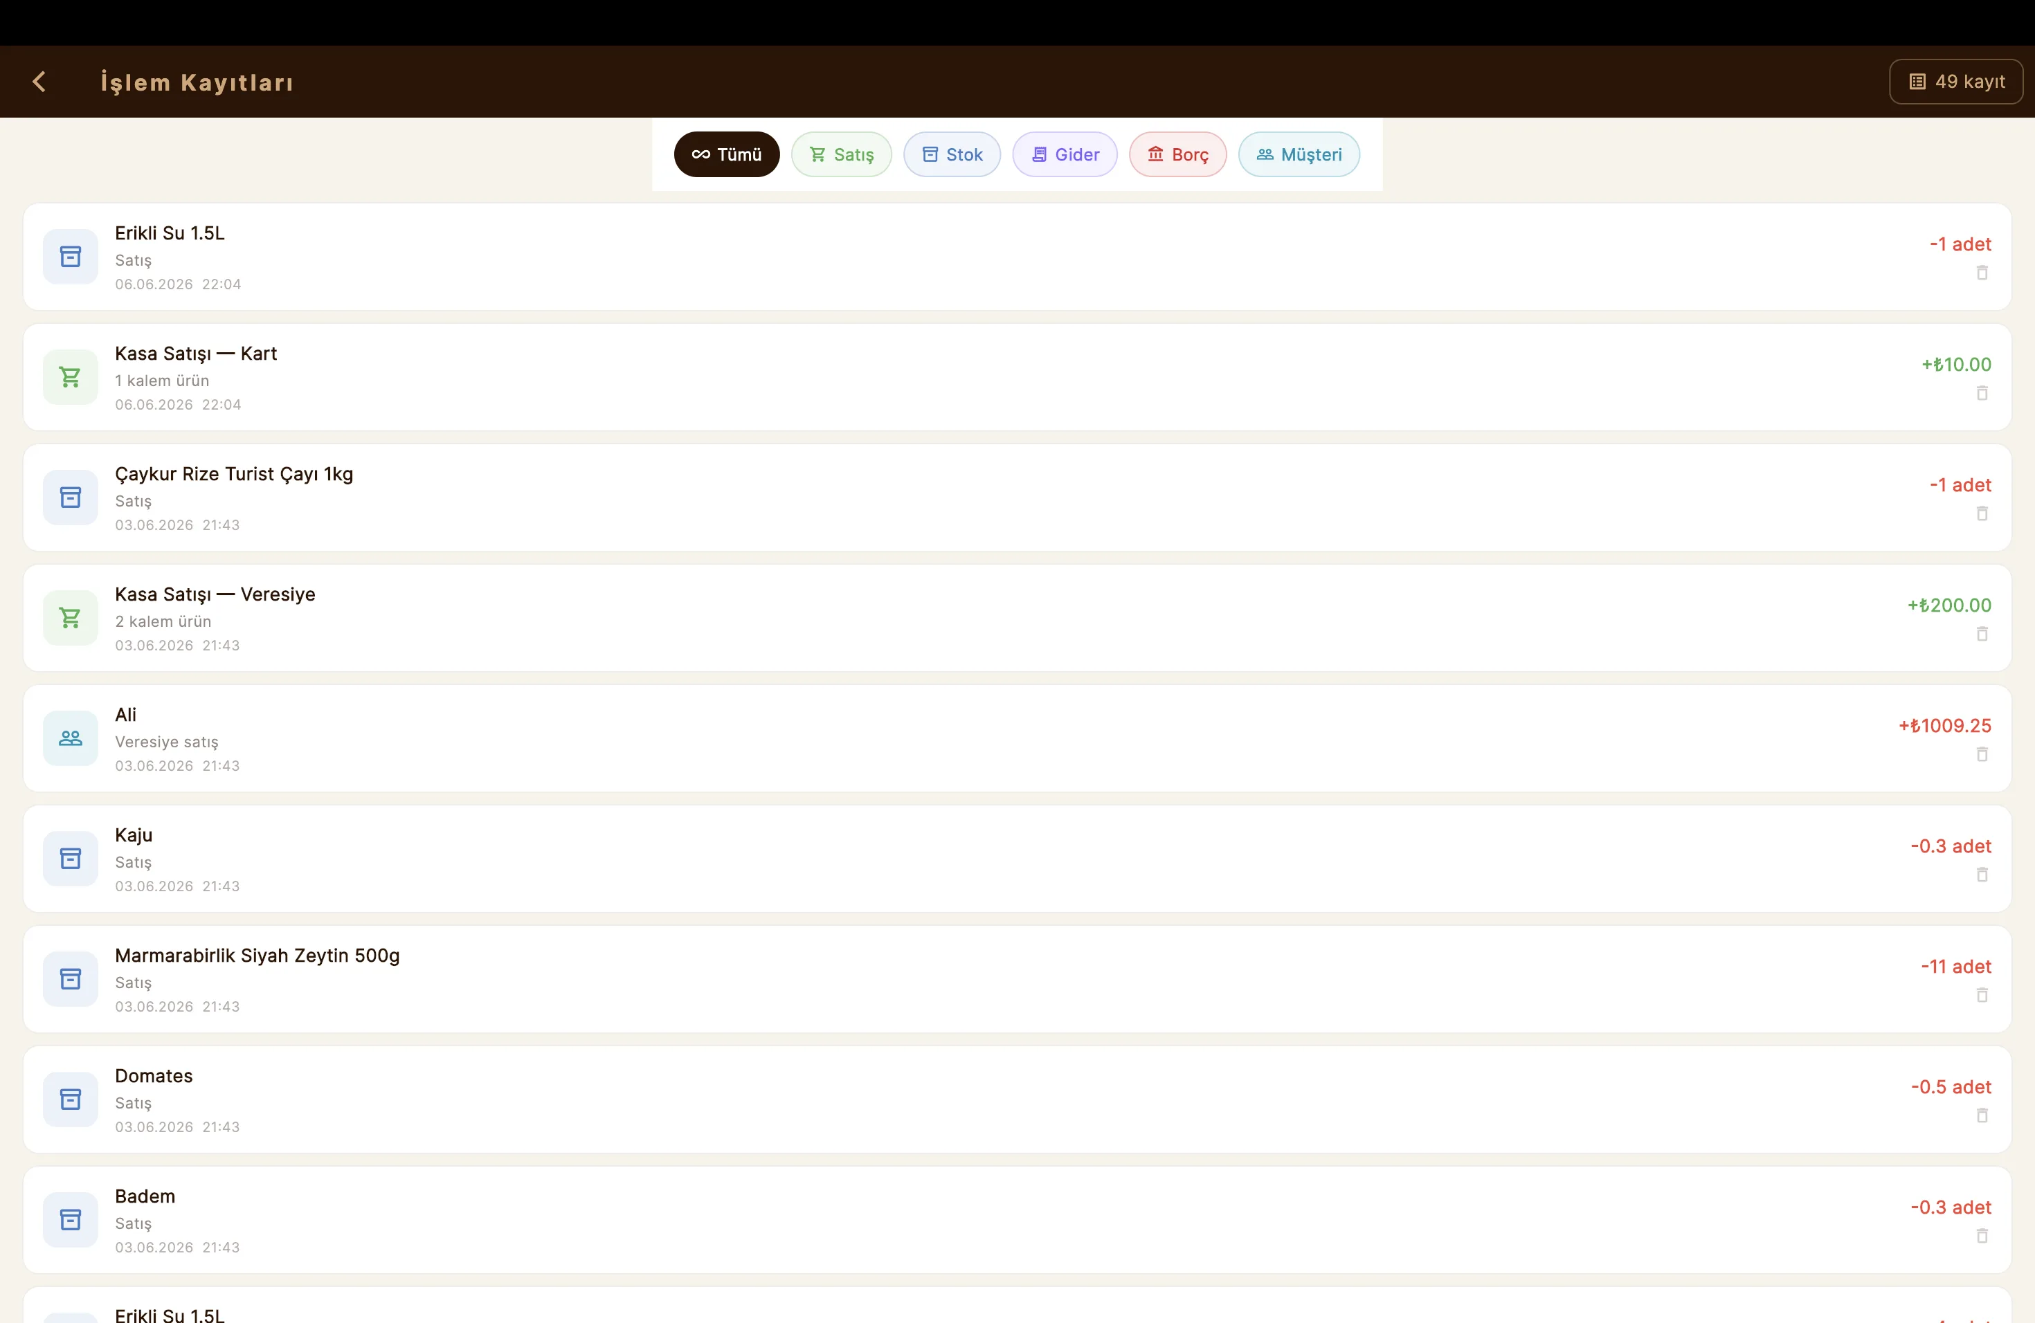
Task: Delete the Marmarabirlik Siyah Zeytin record
Action: coord(1982,996)
